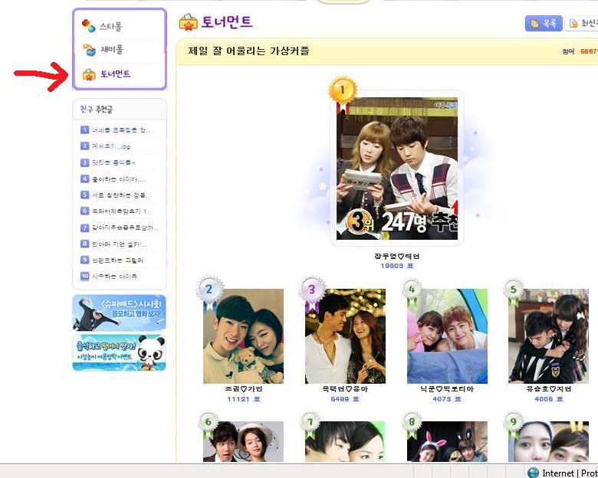Click the poll title 제일 잘 어울리는 가상커플
598x478 pixels.
tap(248, 51)
